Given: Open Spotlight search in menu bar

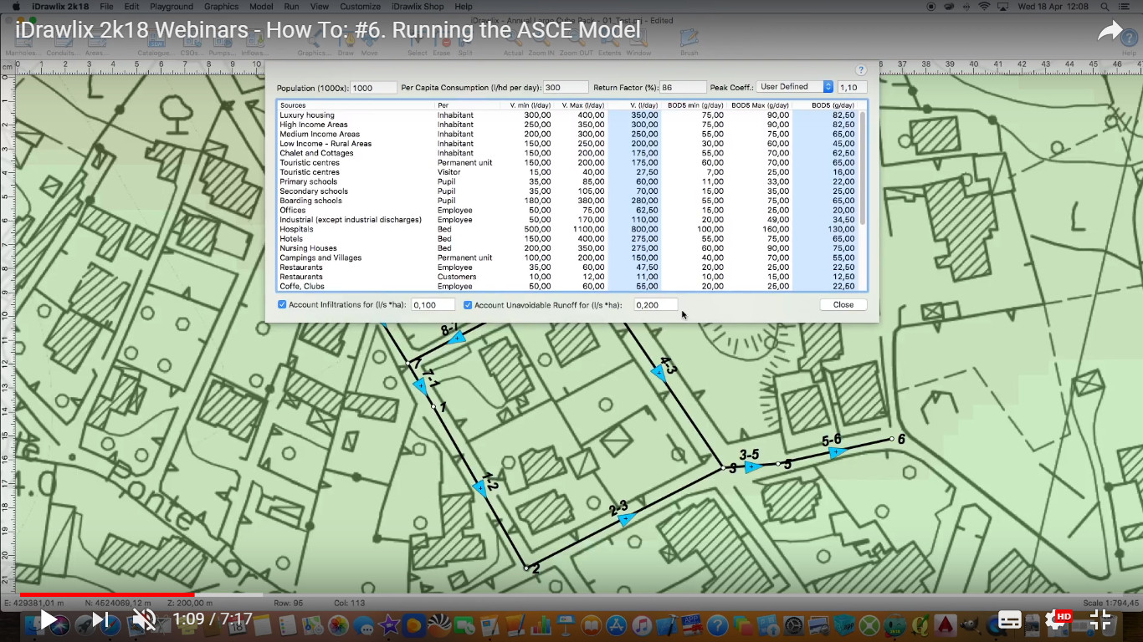Looking at the screenshot, I should coord(1103,7).
